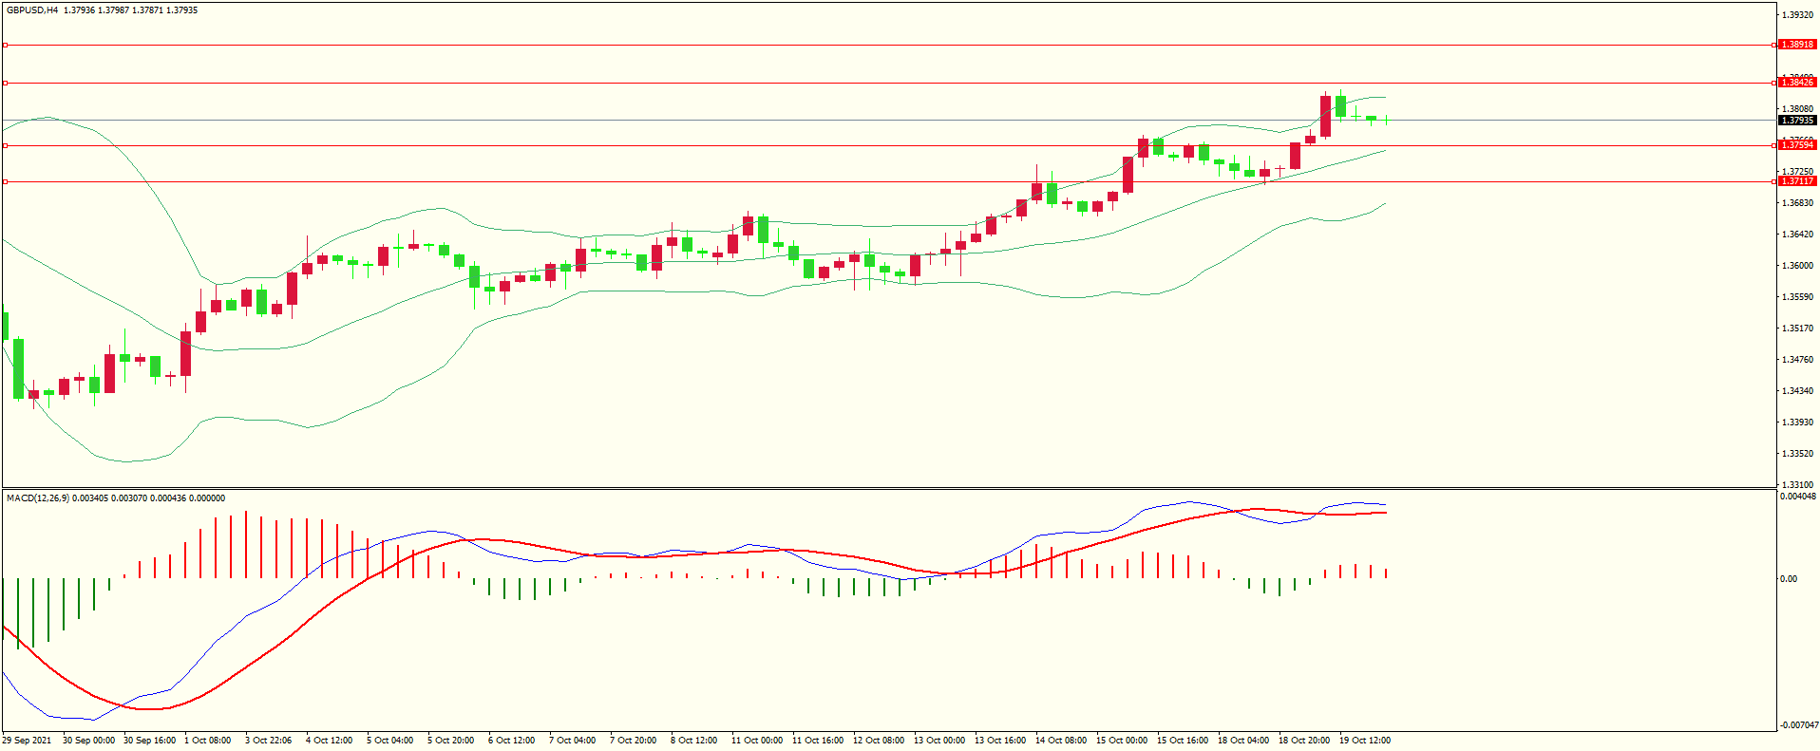Image resolution: width=1820 pixels, height=751 pixels.
Task: Click the MACD scale 0.00 value
Action: pos(1788,579)
